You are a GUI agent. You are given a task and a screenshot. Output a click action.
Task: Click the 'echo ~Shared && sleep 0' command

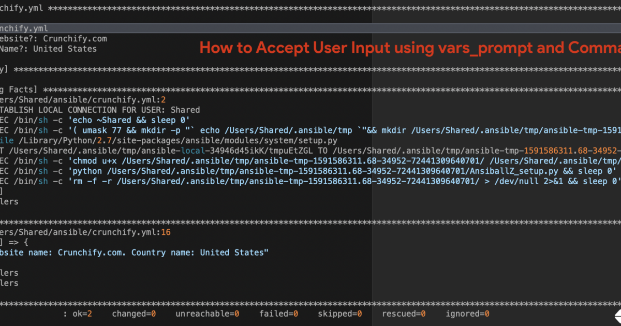tap(128, 120)
